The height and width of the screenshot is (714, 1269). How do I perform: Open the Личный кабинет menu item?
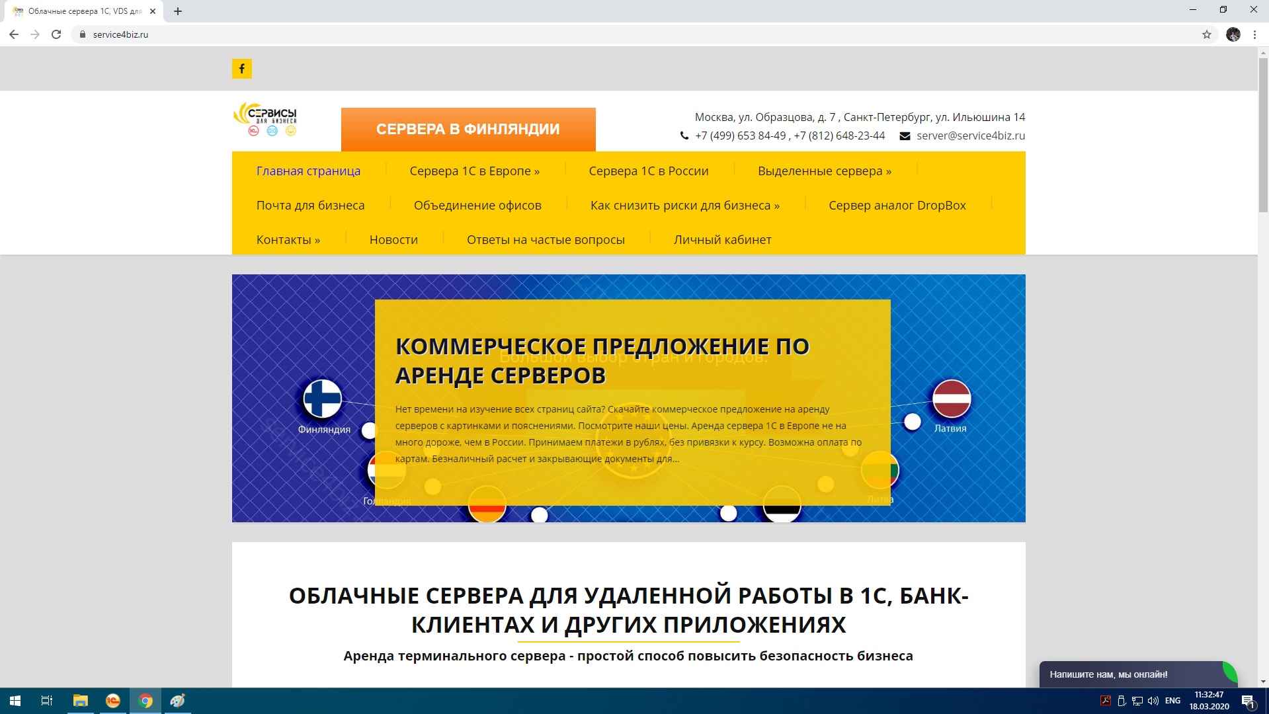[722, 240]
